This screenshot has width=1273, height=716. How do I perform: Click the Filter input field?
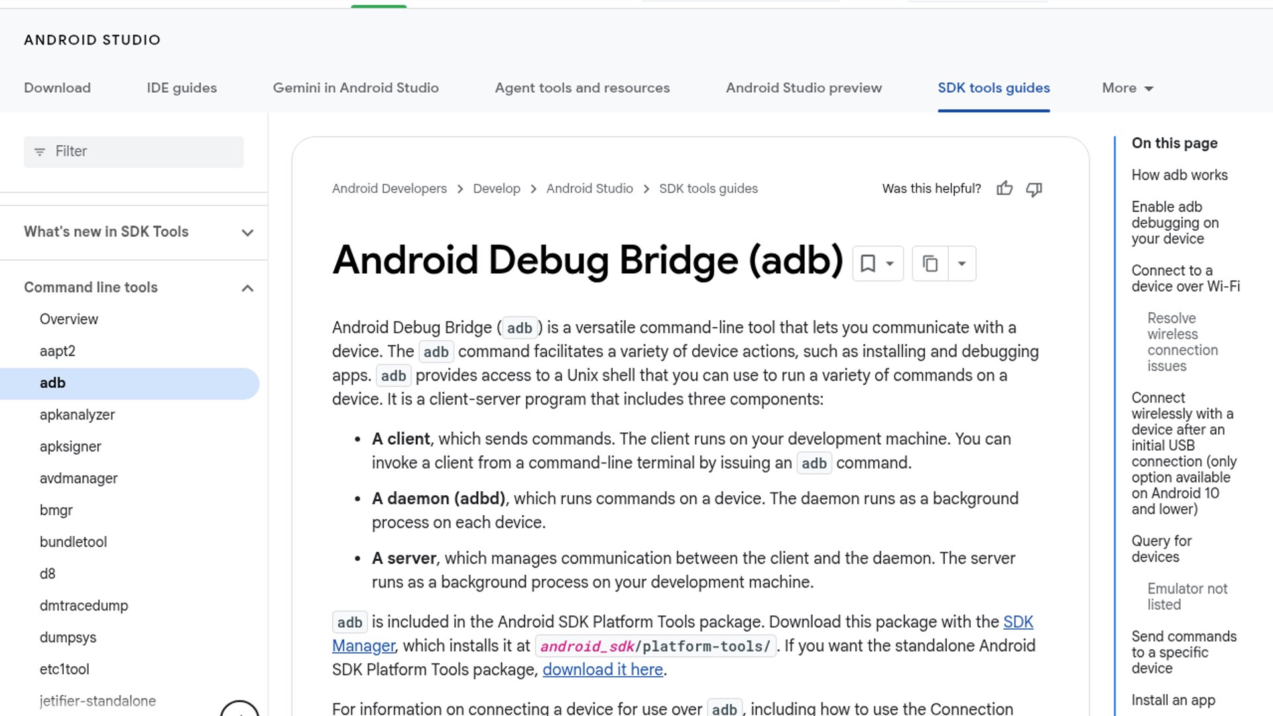[x=134, y=152]
